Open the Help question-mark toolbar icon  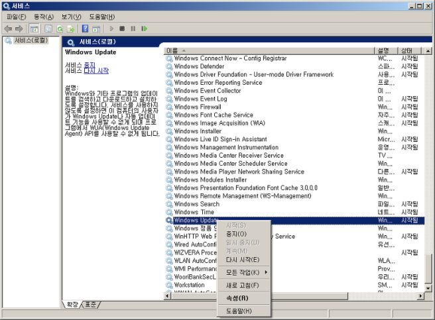pos(86,28)
